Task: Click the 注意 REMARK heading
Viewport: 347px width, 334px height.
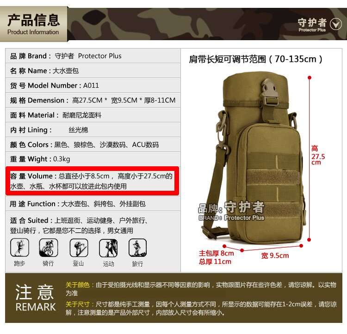Action: [36, 298]
